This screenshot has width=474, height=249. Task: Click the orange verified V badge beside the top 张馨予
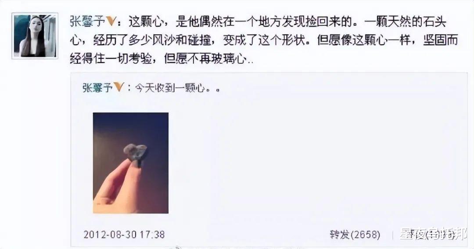coord(111,22)
